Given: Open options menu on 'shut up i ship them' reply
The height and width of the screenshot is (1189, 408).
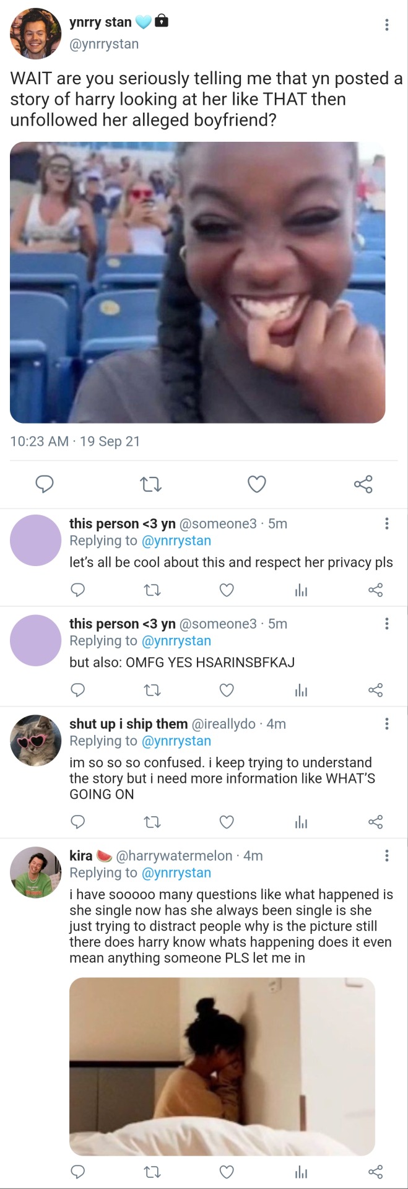Looking at the screenshot, I should (387, 724).
